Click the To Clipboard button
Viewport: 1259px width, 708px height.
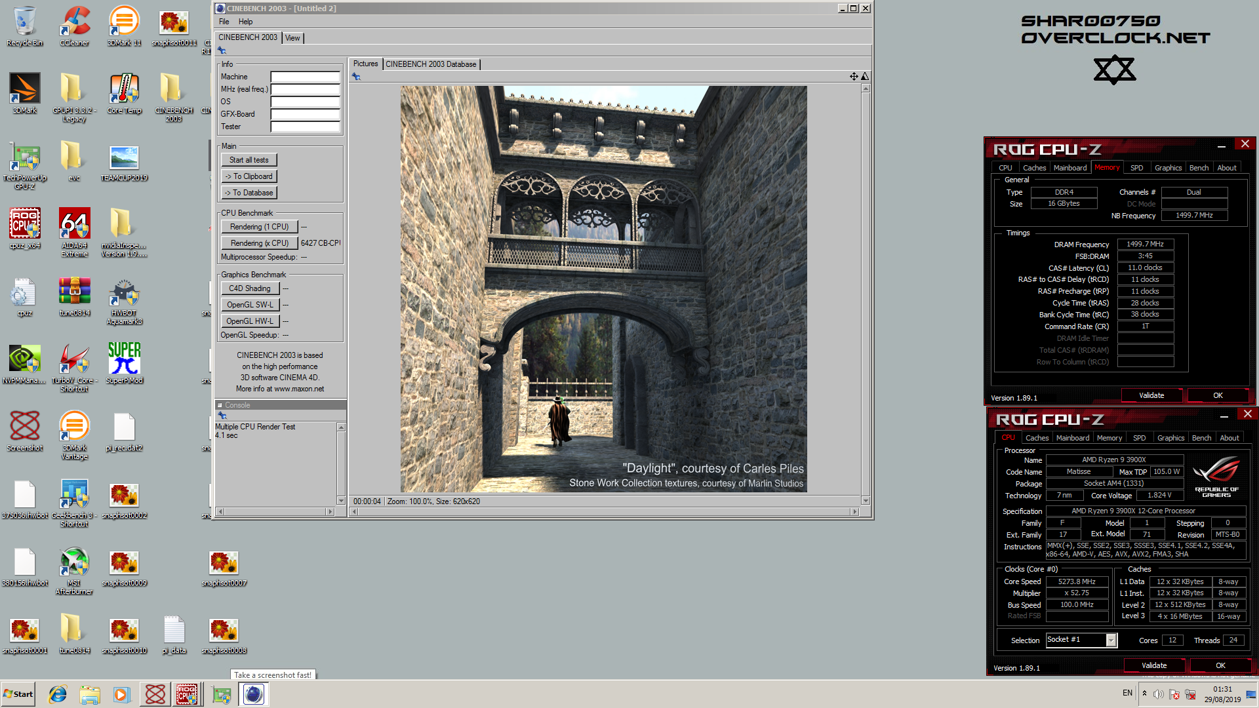[x=249, y=176]
